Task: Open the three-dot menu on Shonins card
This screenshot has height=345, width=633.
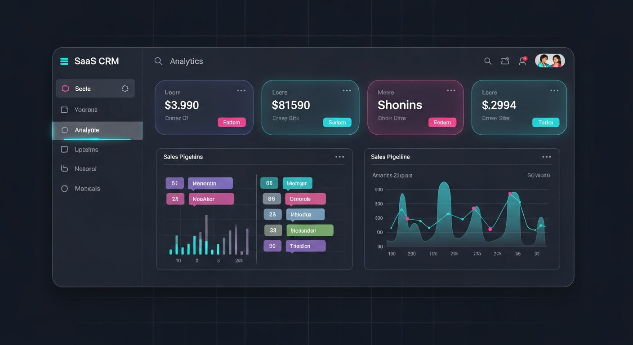Action: click(451, 91)
